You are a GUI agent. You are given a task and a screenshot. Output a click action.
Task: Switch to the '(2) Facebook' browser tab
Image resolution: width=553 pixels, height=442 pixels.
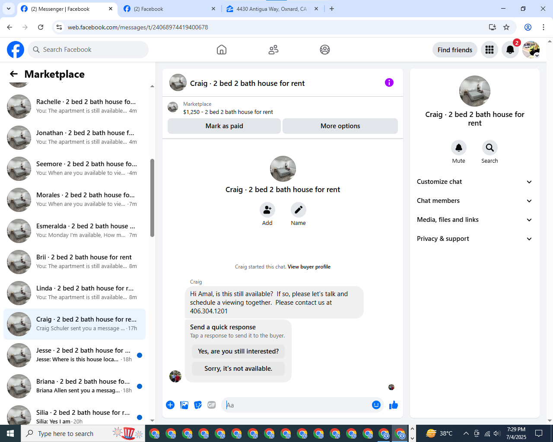(169, 9)
